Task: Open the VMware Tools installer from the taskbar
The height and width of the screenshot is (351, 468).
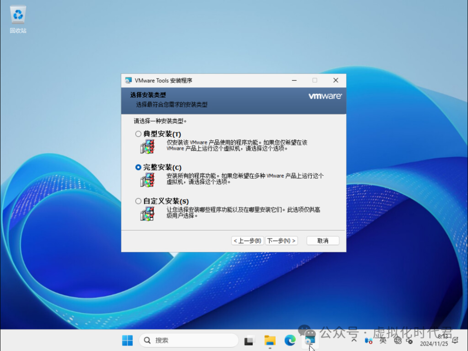Action: 309,340
